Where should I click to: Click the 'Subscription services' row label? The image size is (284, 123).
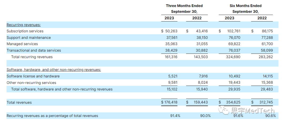pyautogui.click(x=25, y=31)
